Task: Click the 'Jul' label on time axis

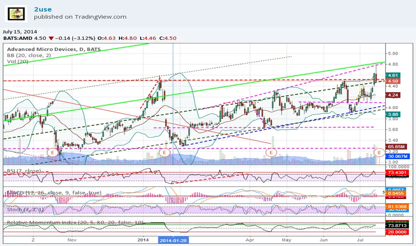Action: 360,240
